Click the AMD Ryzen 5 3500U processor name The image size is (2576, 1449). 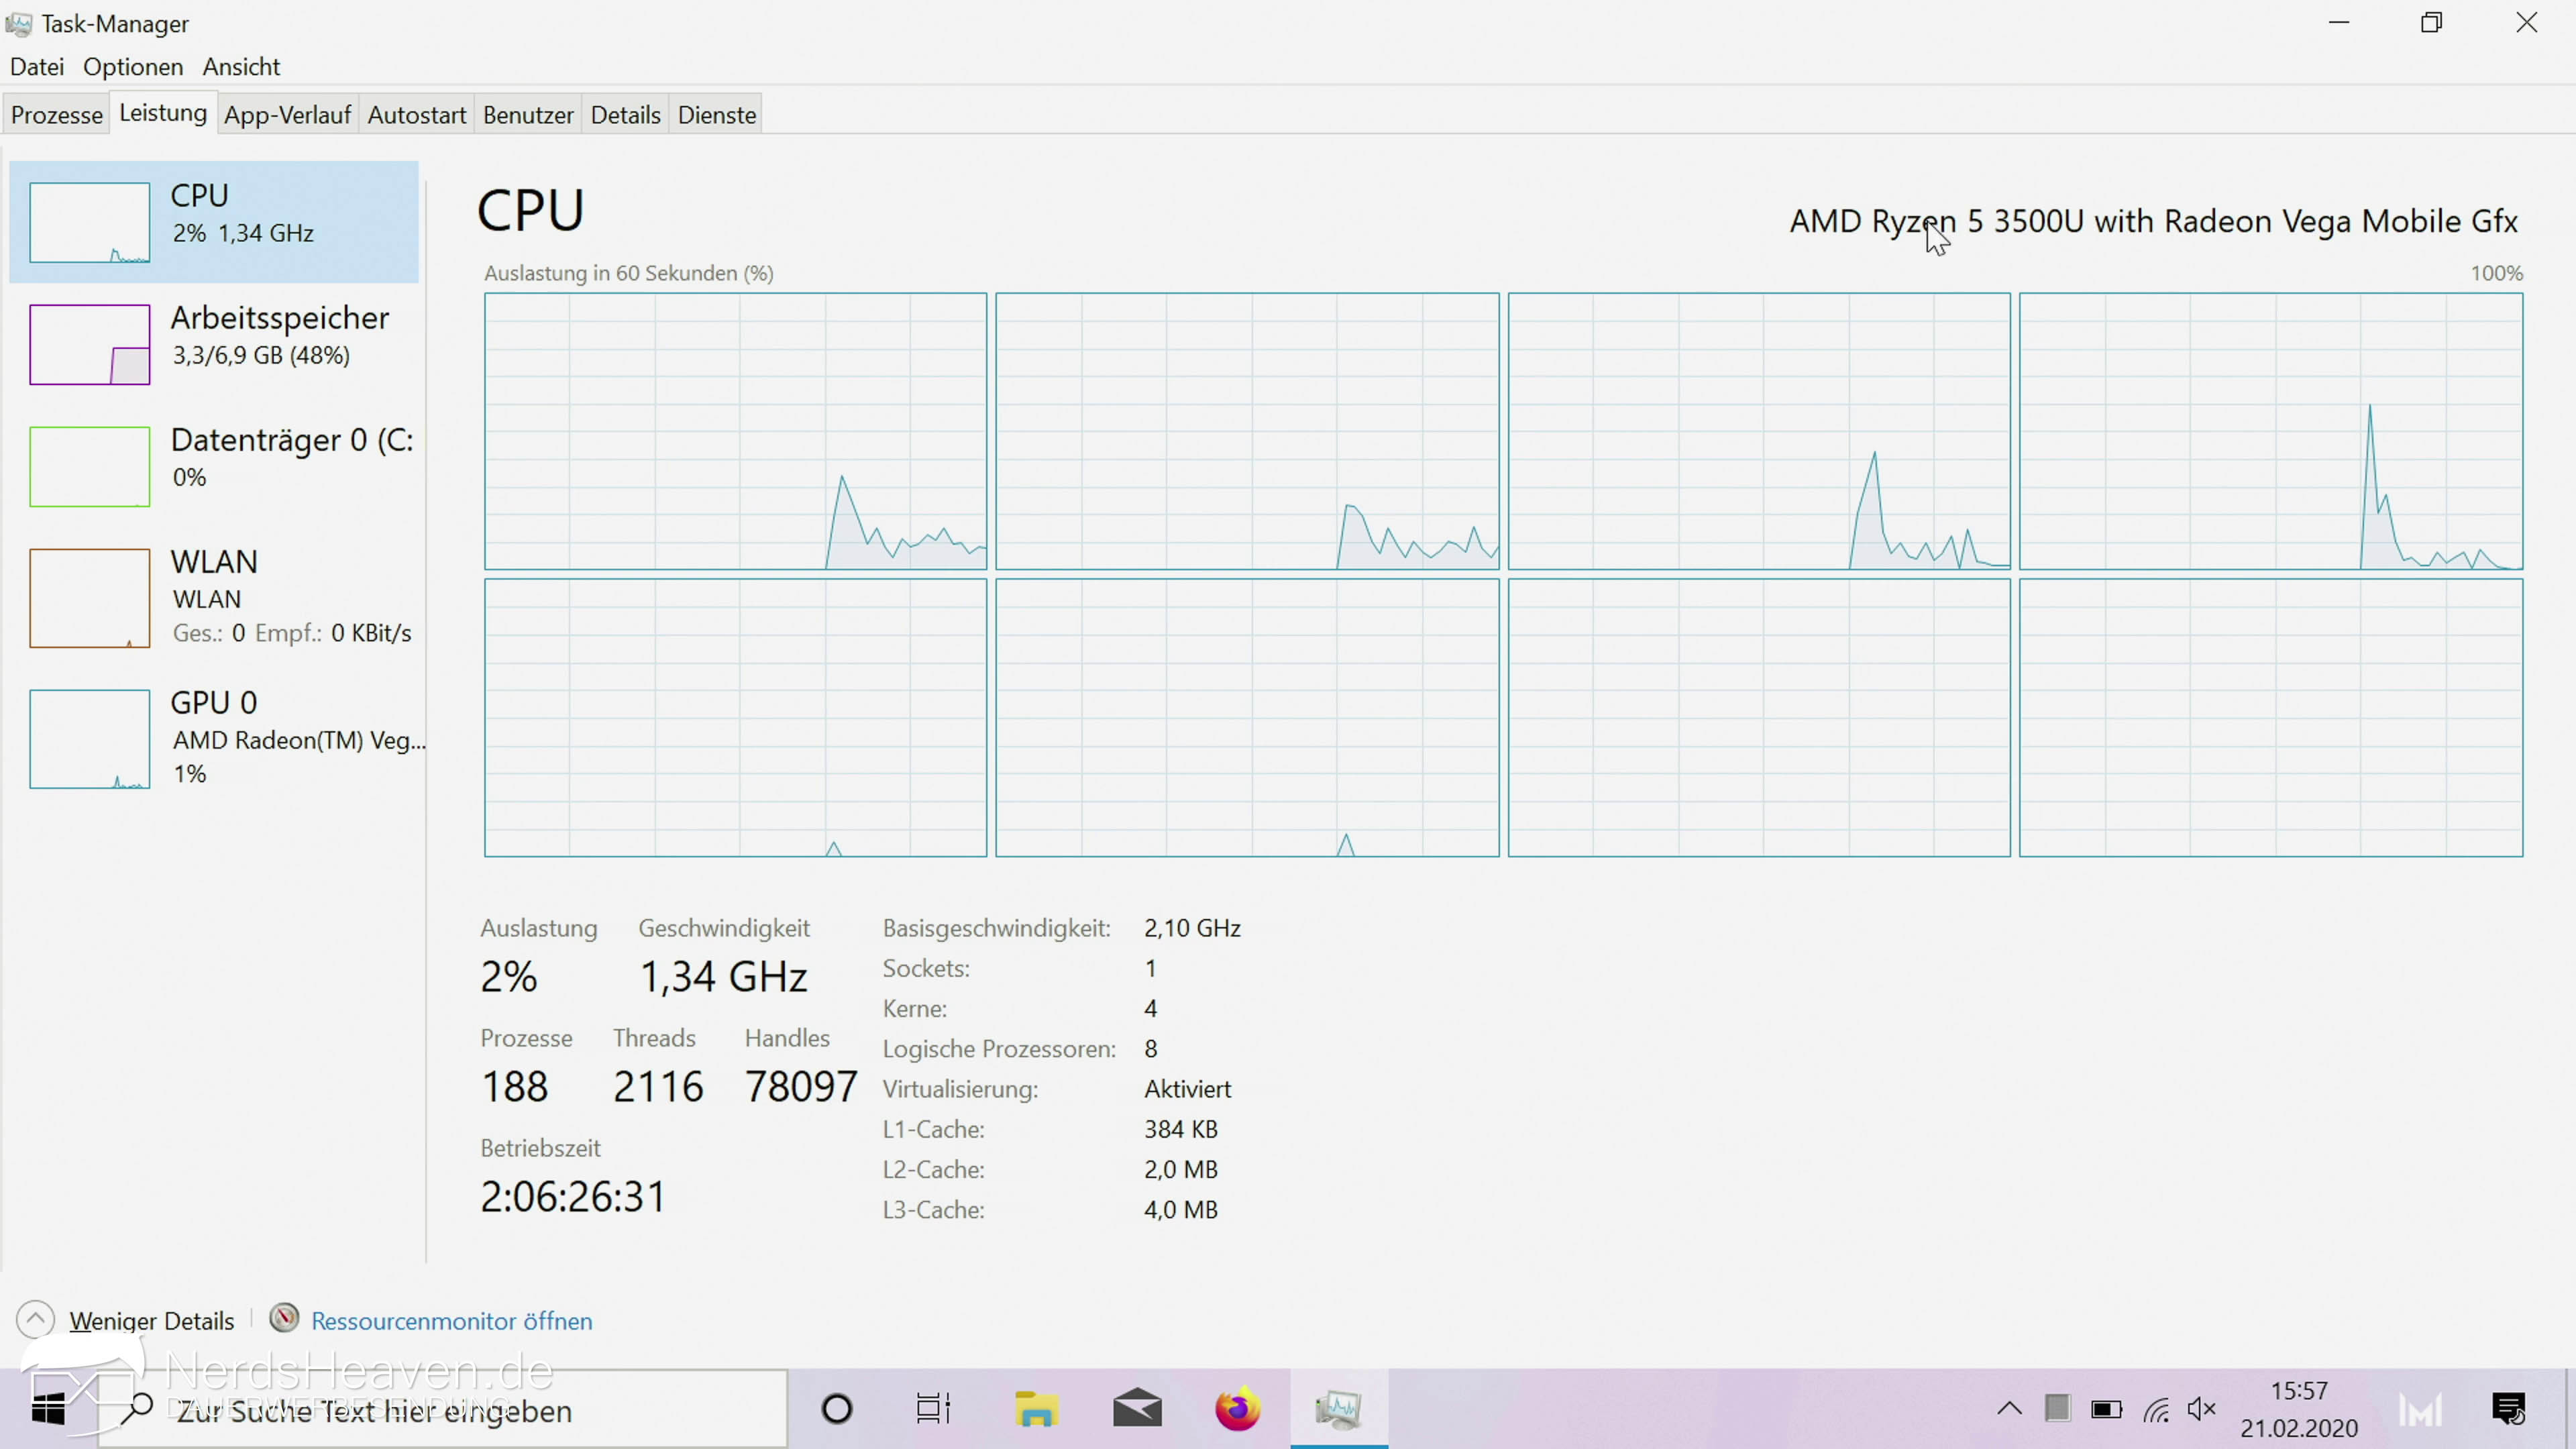pyautogui.click(x=2153, y=221)
